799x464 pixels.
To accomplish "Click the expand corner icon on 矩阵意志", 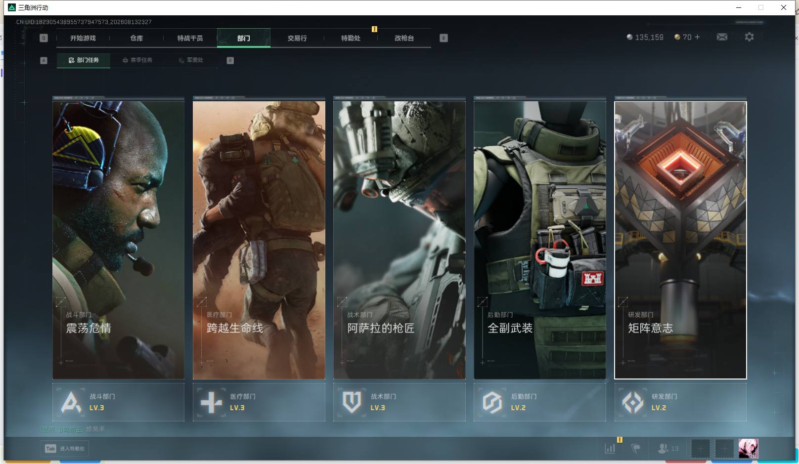I will (x=623, y=301).
